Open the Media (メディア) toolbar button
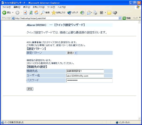Screen dimensions: 142x125 point(73,12)
